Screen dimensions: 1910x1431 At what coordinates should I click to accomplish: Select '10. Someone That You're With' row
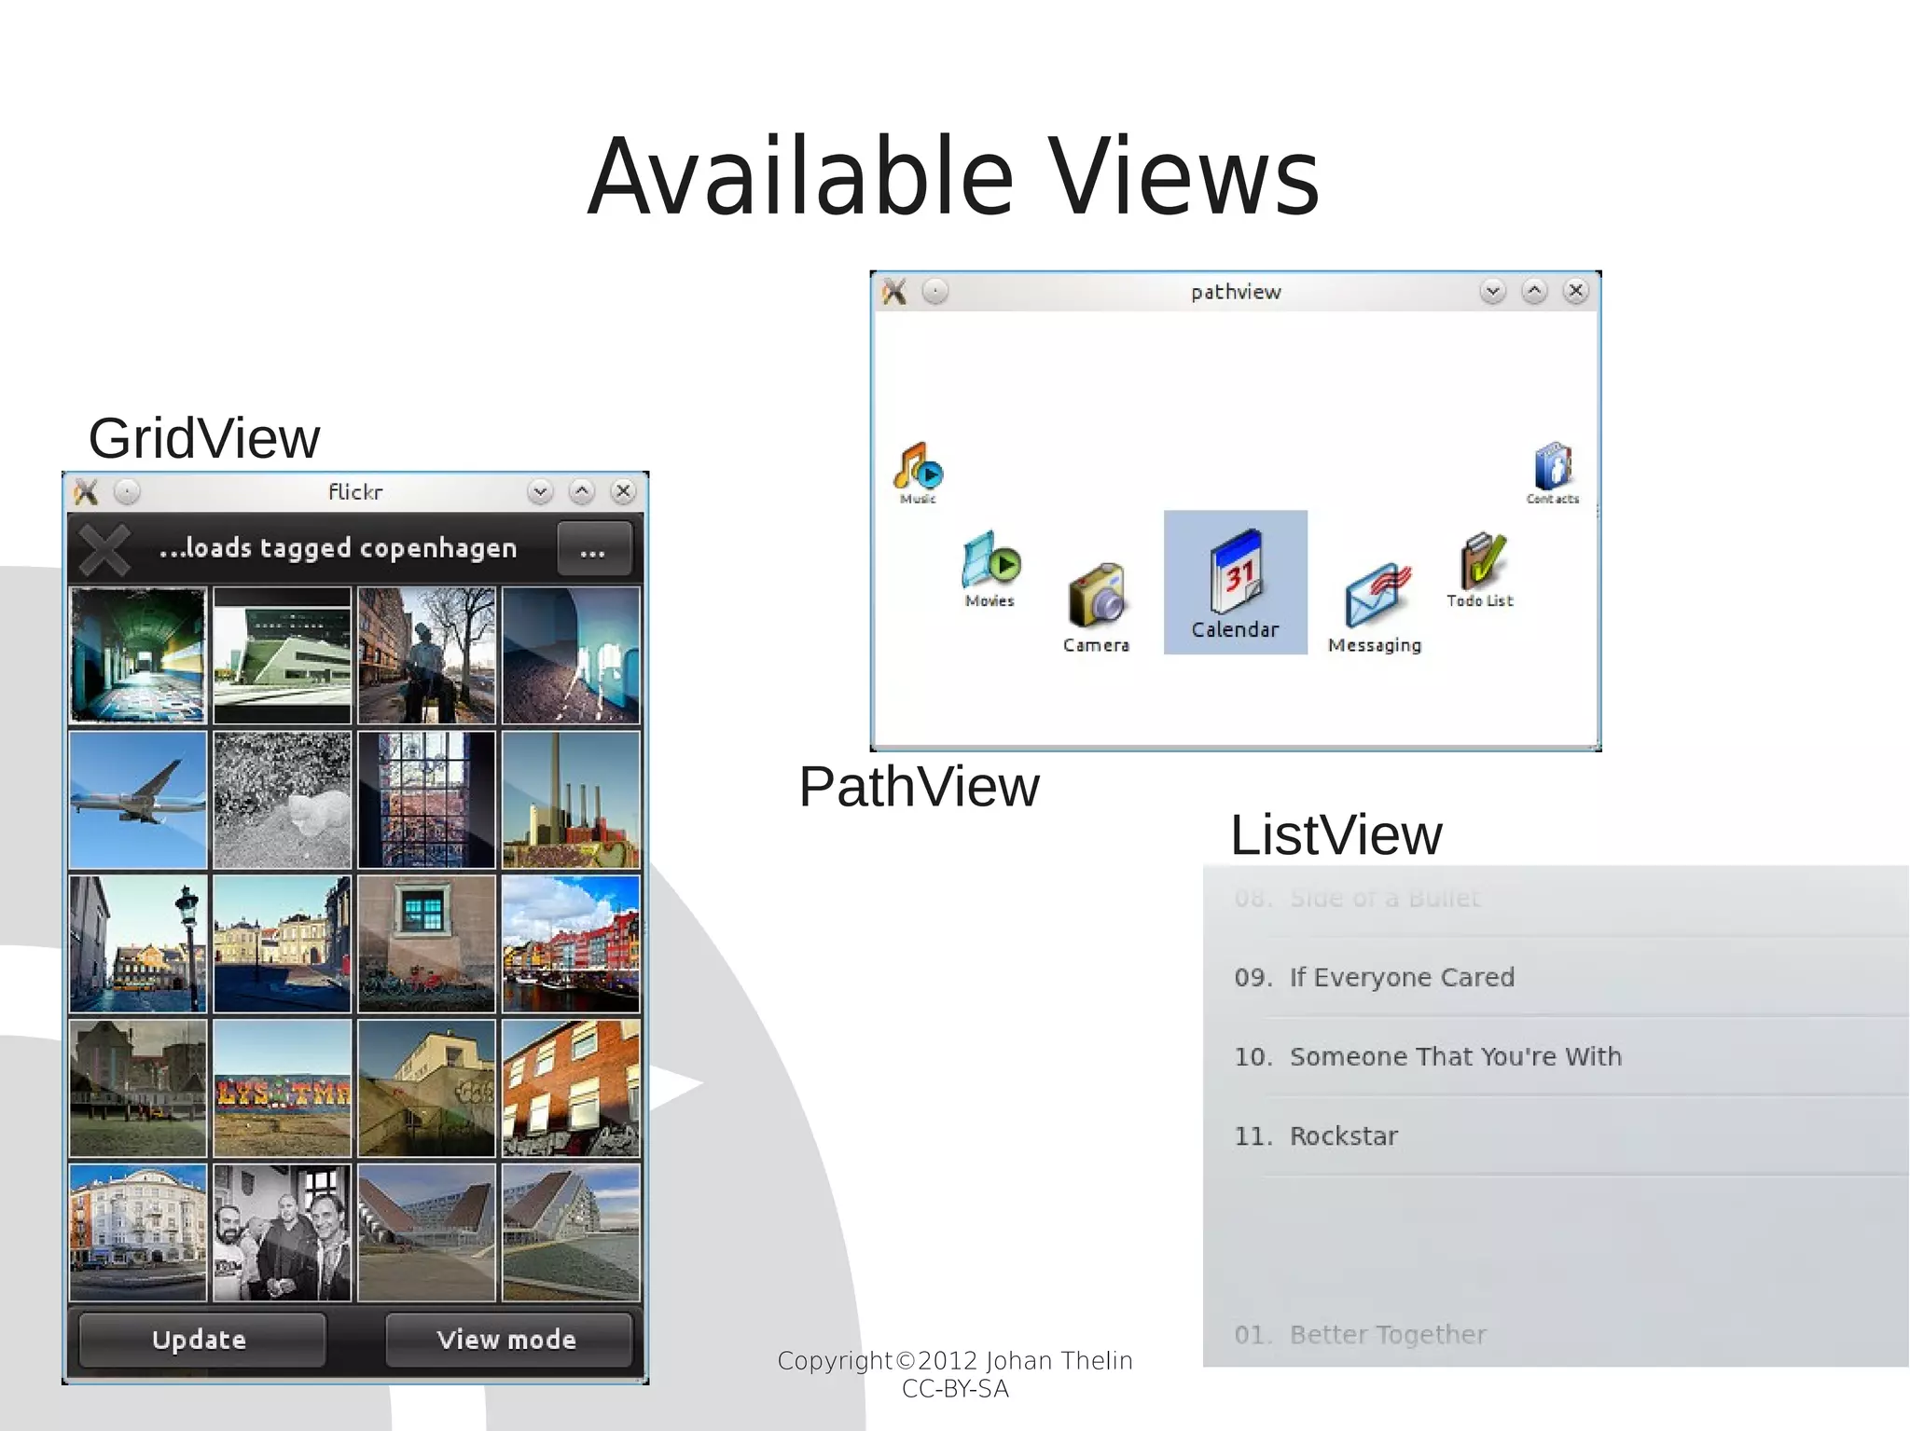(x=1556, y=1056)
